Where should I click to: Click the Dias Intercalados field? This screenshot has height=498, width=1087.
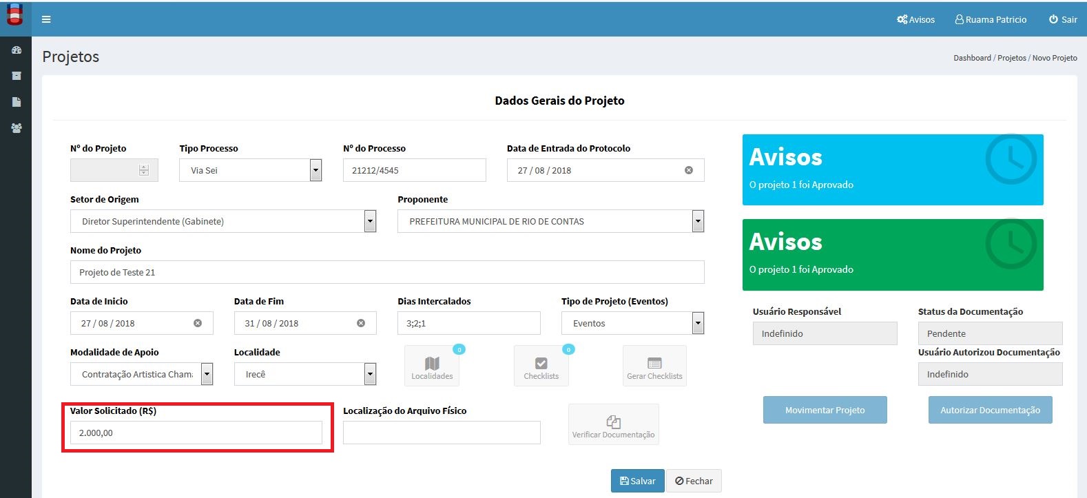point(469,323)
